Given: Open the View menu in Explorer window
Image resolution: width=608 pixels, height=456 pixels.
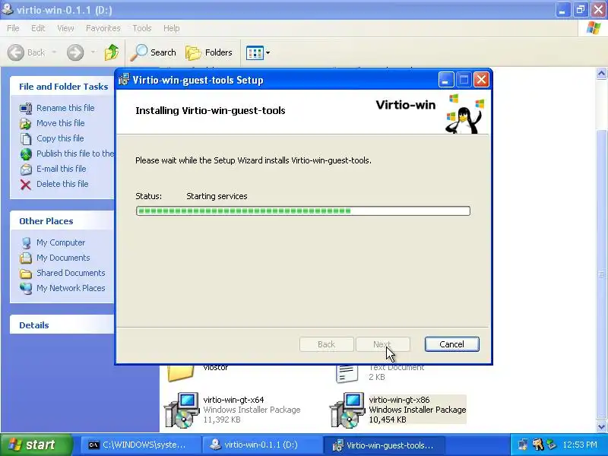Looking at the screenshot, I should click(65, 28).
